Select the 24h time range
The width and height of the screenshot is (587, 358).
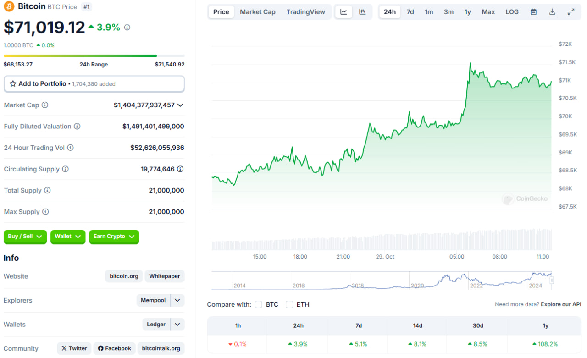(390, 12)
